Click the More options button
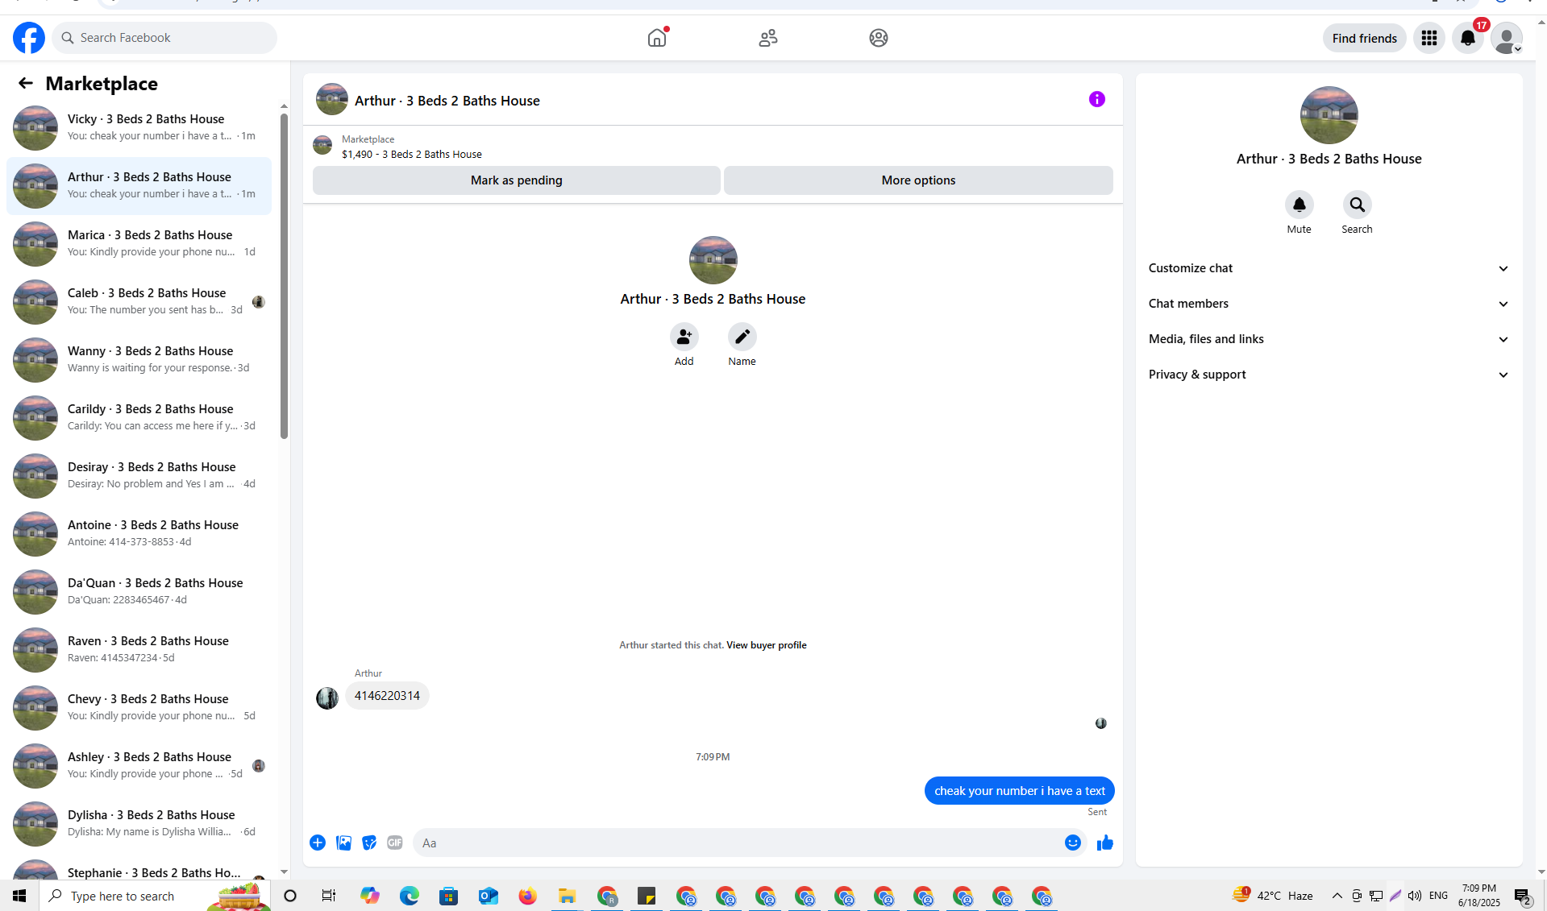Viewport: 1547px width, 911px height. 918,180
